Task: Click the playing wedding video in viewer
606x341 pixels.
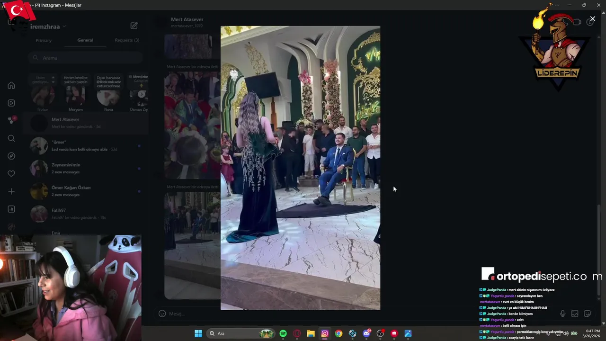Action: (300, 168)
